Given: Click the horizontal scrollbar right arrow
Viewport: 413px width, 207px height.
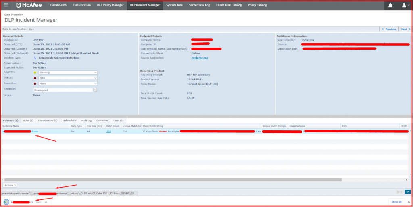Looking at the screenshot, I should pyautogui.click(x=407, y=180).
